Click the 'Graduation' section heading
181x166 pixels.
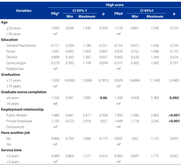coord(11,75)
